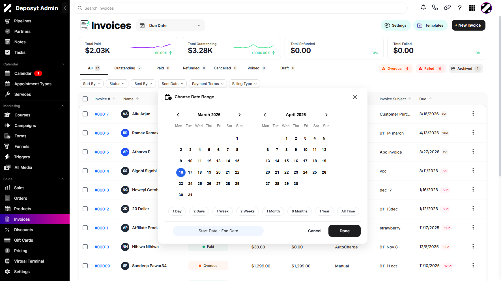Open row actions menu for invoice #00014
Screen dimensions: 501x281
coord(473,171)
